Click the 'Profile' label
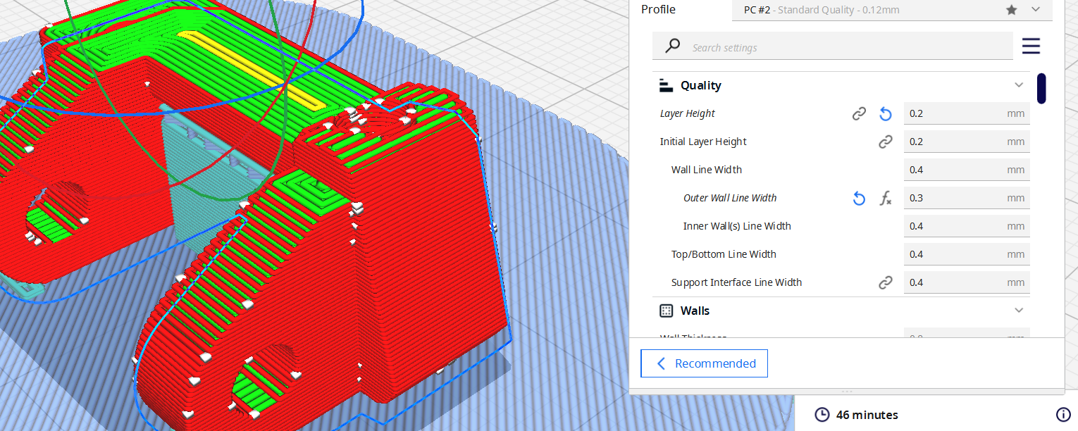 (x=658, y=10)
